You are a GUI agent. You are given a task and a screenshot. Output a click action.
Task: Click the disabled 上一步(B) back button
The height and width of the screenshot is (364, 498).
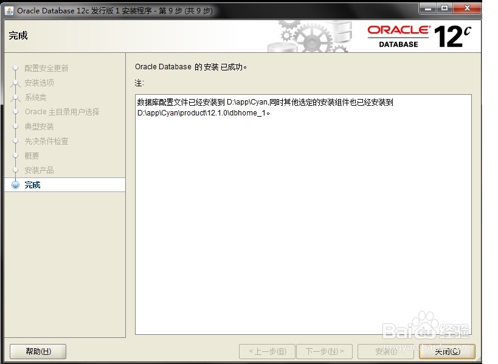267,351
